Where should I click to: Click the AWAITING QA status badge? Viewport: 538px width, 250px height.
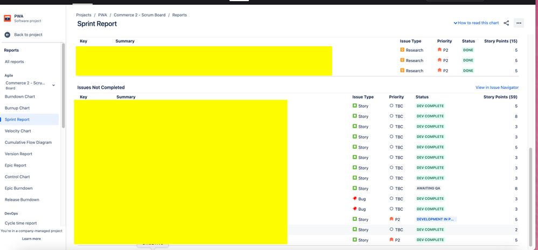point(428,188)
